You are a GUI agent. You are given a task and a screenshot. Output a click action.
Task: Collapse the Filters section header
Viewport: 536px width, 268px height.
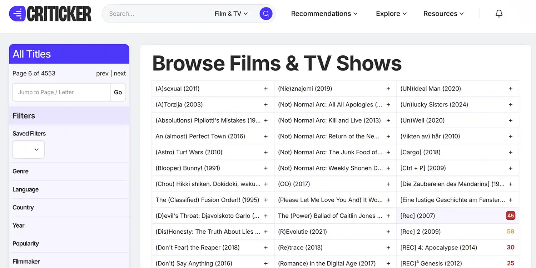tap(69, 116)
